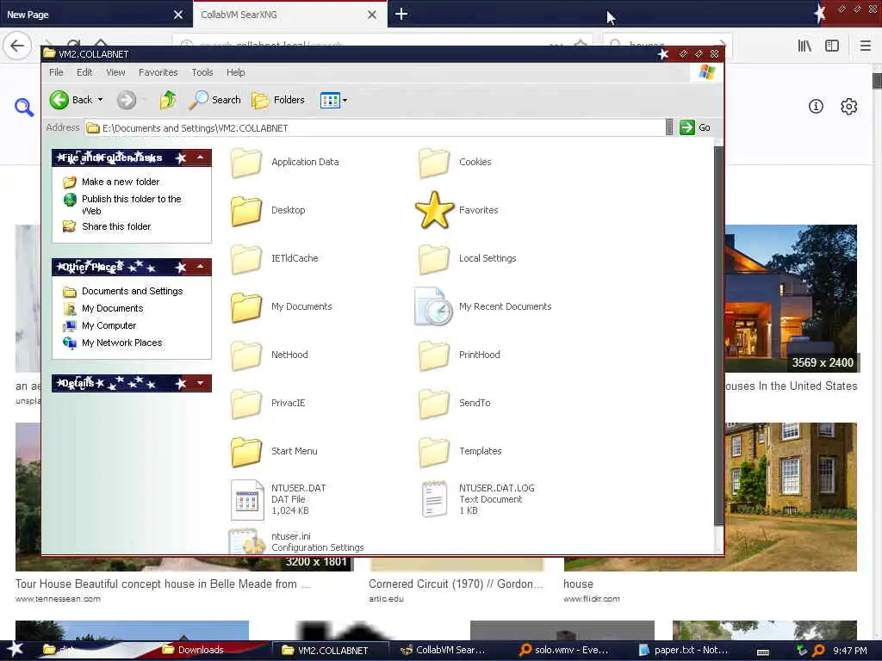Open the View menu
Screen dimensions: 882x661
point(115,72)
